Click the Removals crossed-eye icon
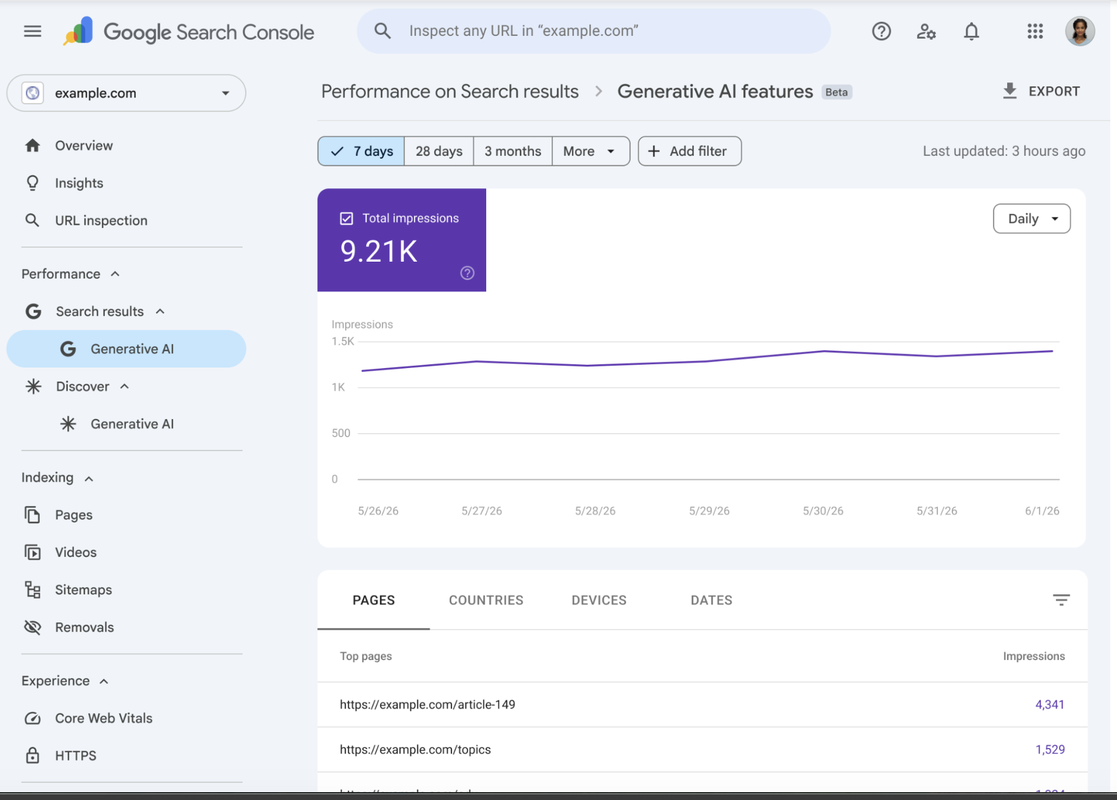 32,627
